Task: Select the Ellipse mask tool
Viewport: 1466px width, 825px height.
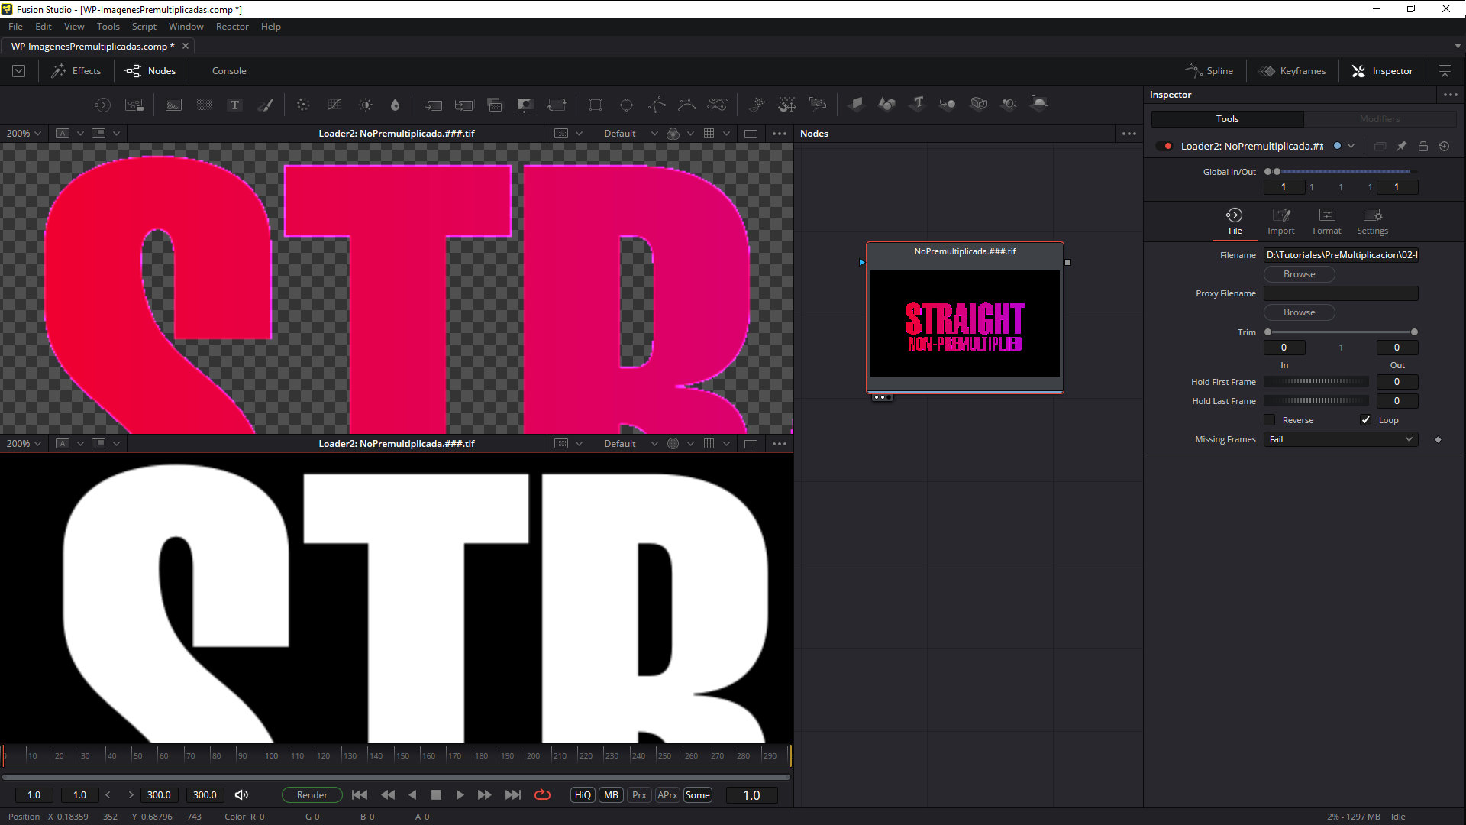Action: 626,105
